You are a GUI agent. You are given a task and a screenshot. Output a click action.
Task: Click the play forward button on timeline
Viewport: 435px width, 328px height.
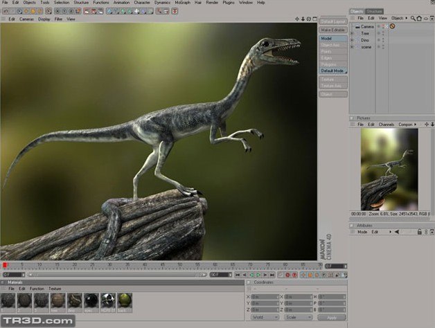[258, 275]
